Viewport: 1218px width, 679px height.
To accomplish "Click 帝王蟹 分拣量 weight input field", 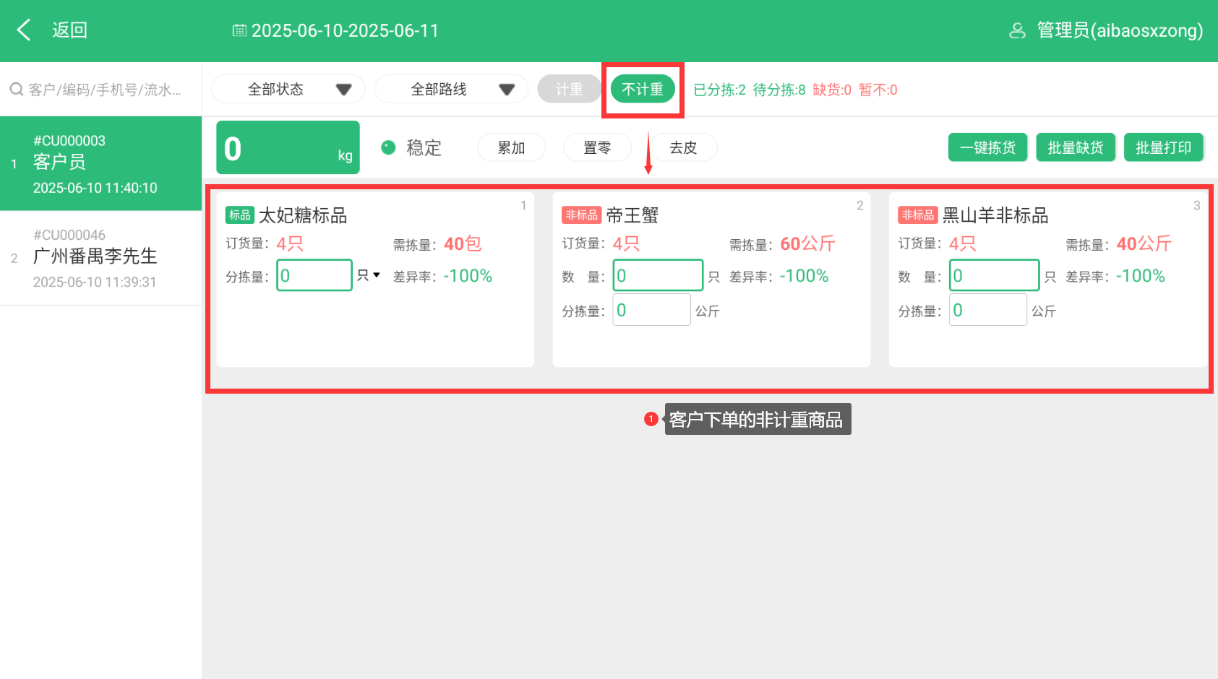I will point(651,310).
